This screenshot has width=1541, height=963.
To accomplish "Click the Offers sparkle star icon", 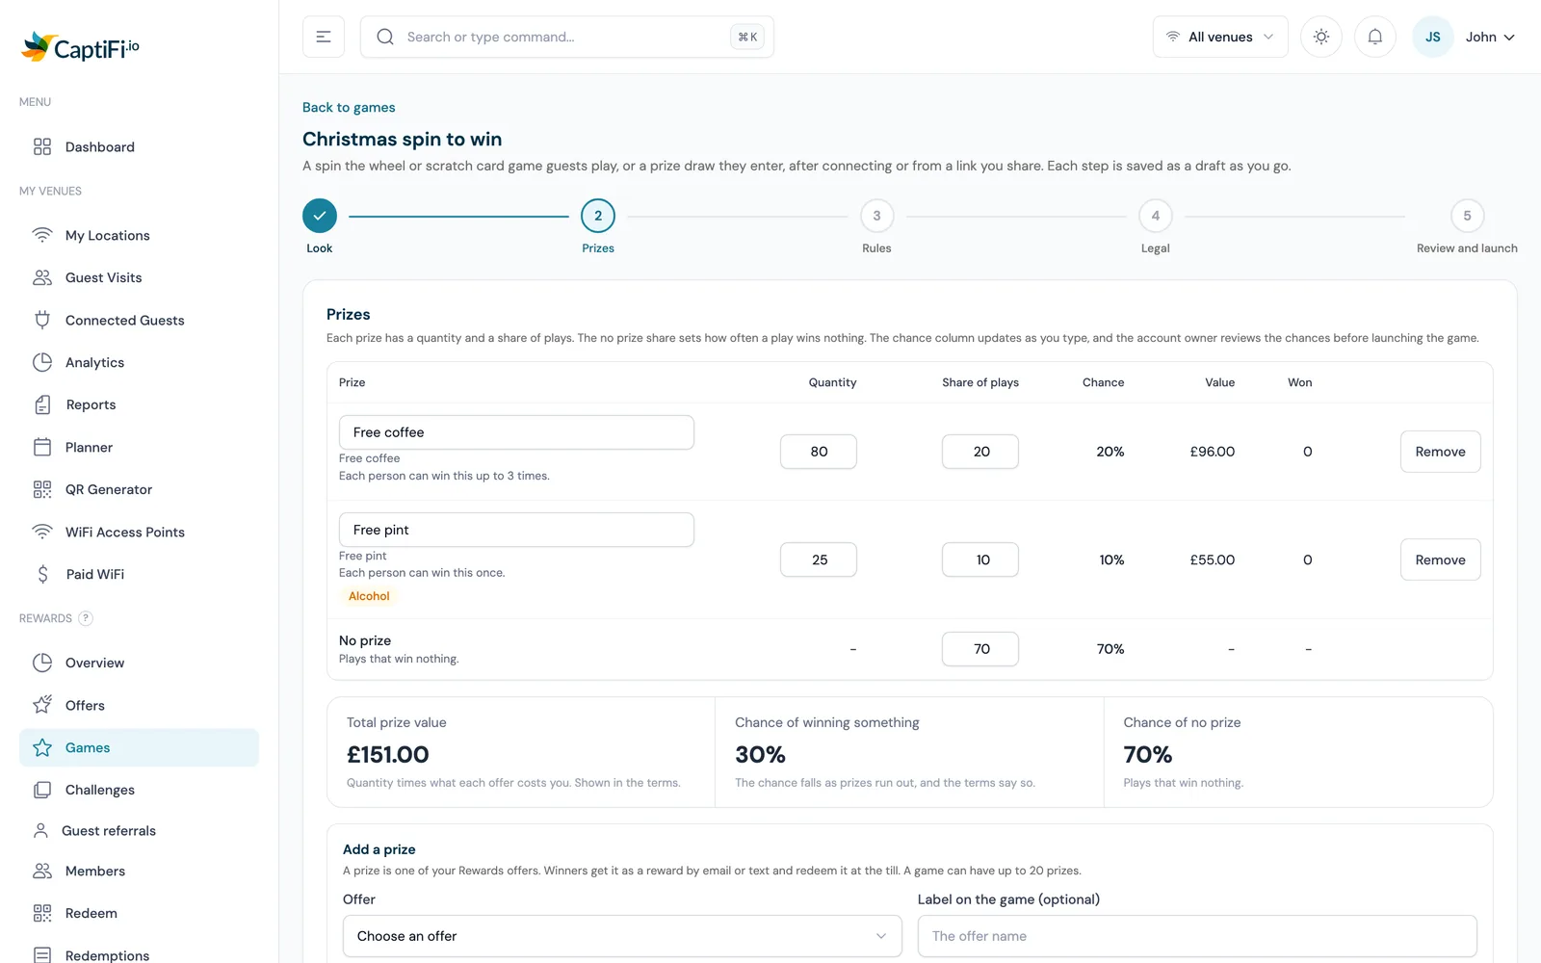I will click(x=42, y=705).
